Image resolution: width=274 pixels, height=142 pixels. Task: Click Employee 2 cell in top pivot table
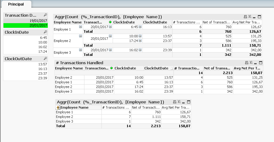coord(68,41)
